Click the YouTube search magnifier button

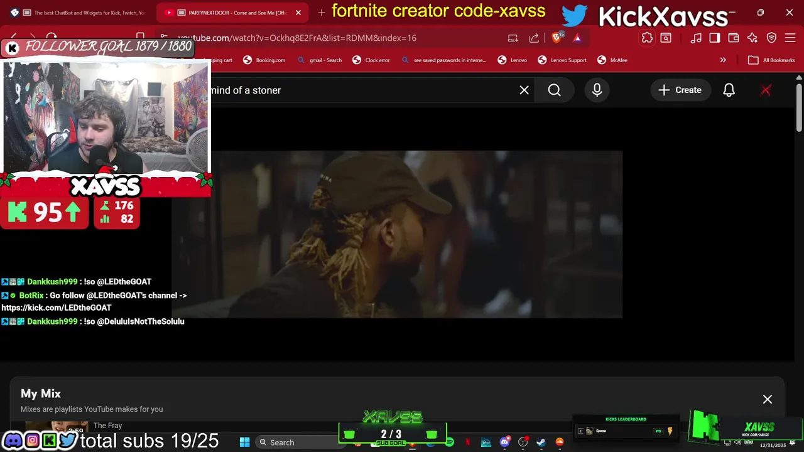[554, 90]
